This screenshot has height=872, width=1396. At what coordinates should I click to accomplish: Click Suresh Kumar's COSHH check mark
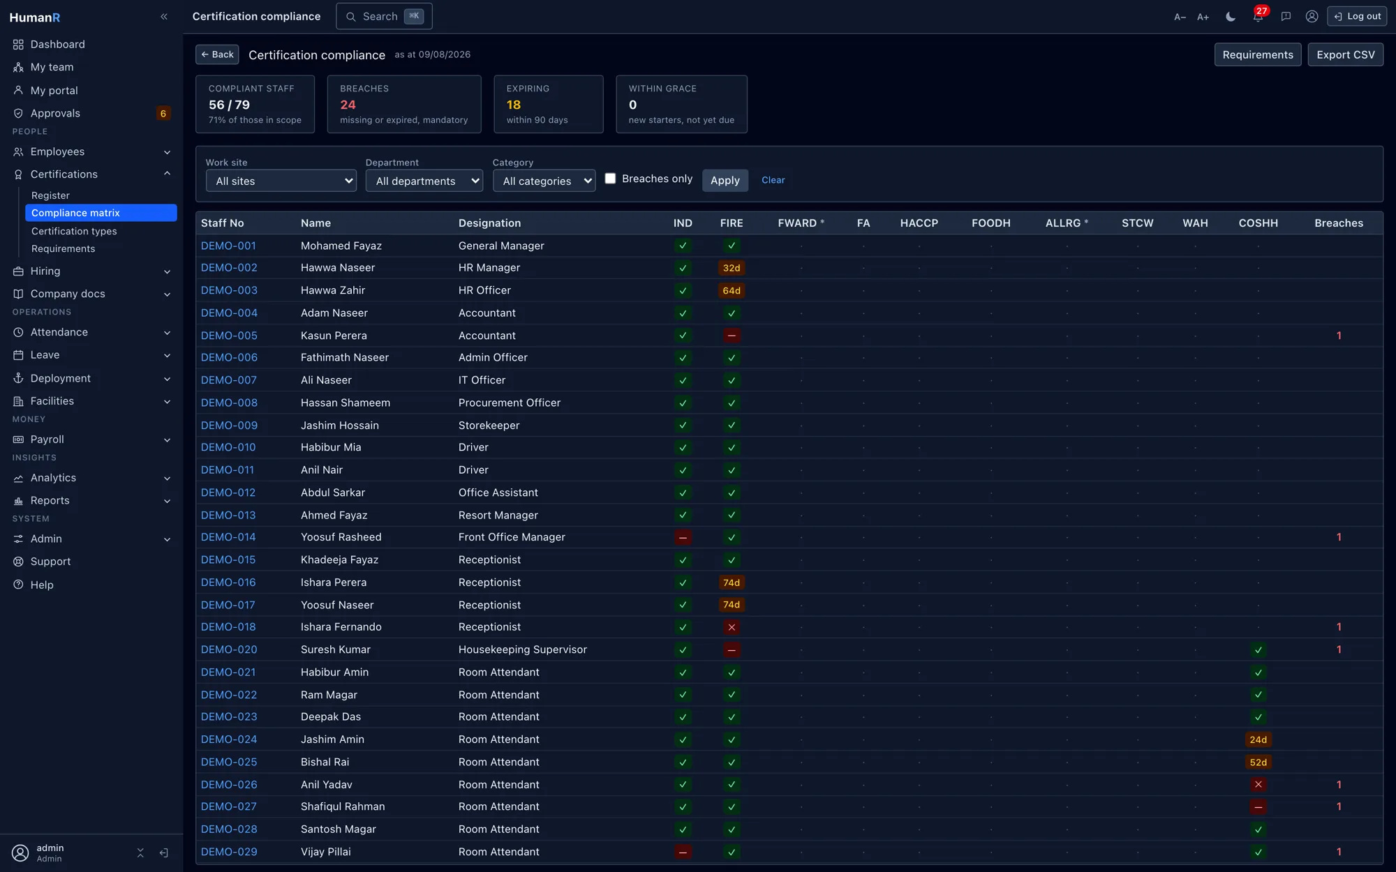[1258, 650]
